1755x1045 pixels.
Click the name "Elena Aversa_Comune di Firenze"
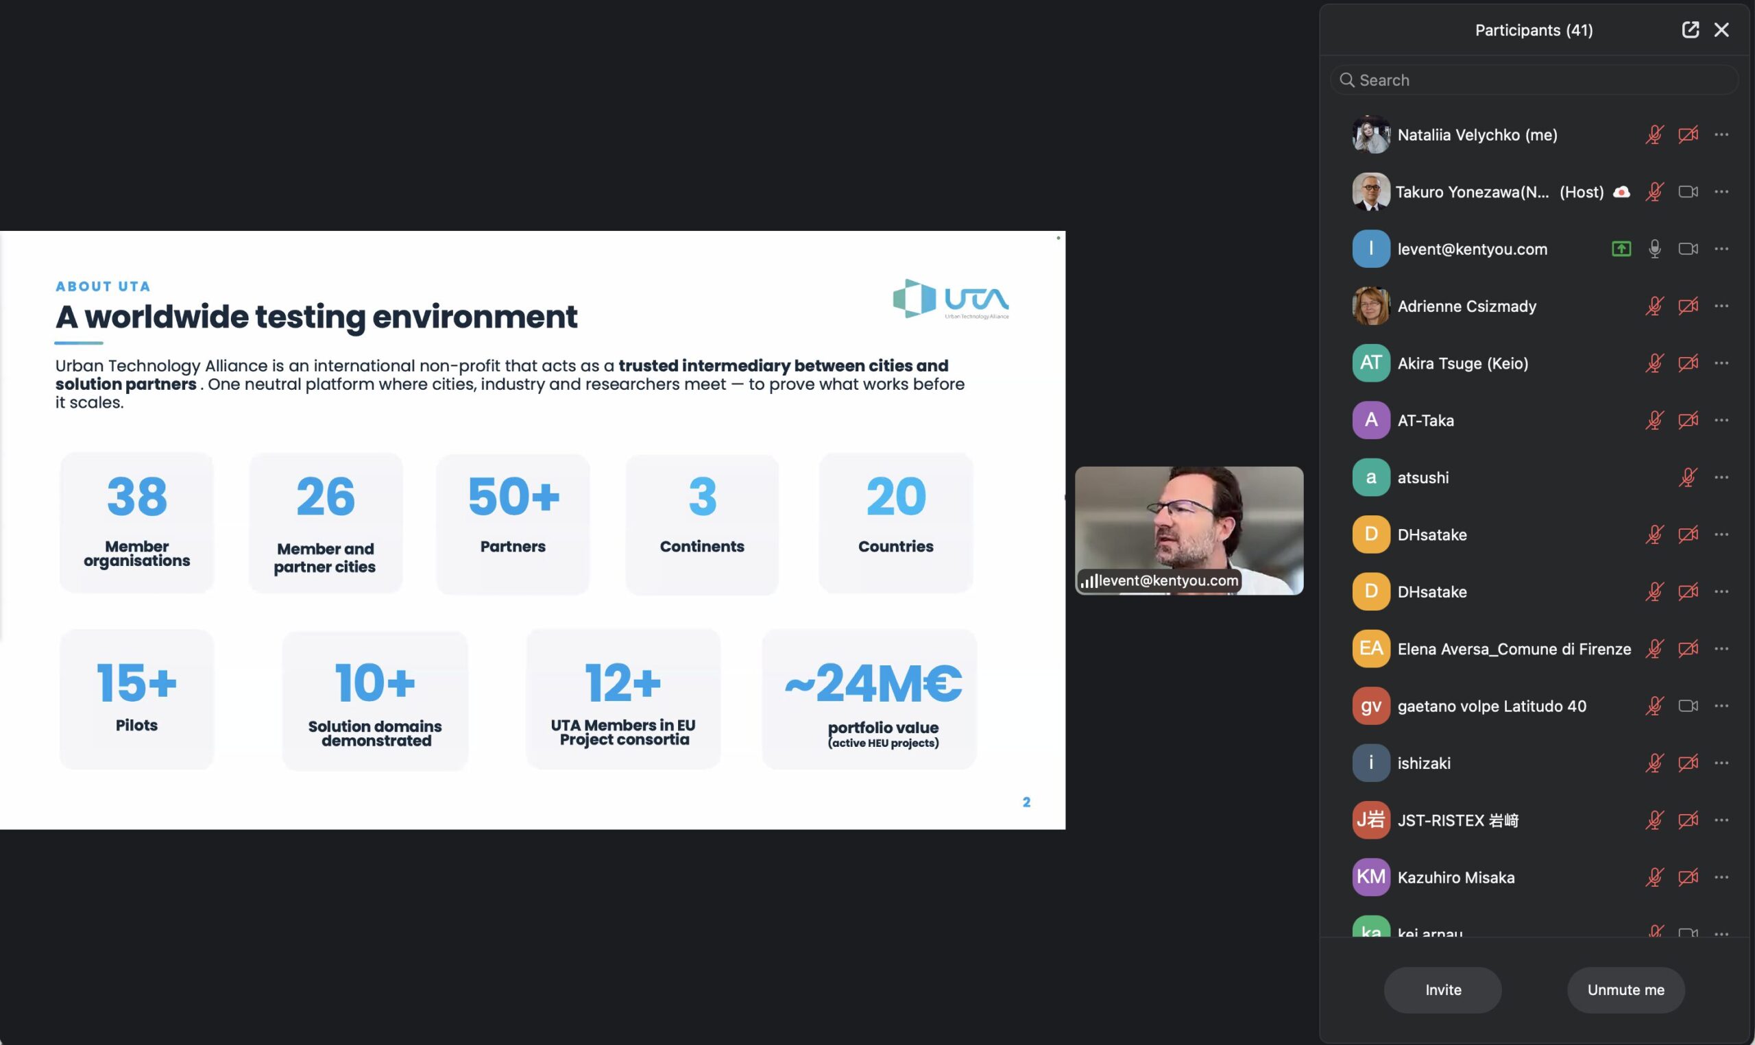coord(1514,648)
